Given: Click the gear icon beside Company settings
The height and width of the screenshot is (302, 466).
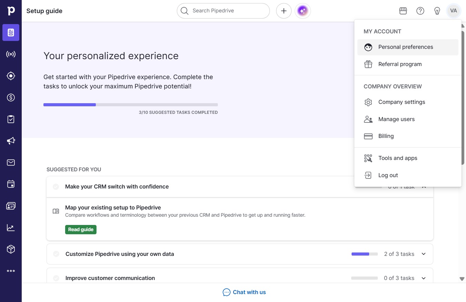Looking at the screenshot, I should click(x=368, y=102).
